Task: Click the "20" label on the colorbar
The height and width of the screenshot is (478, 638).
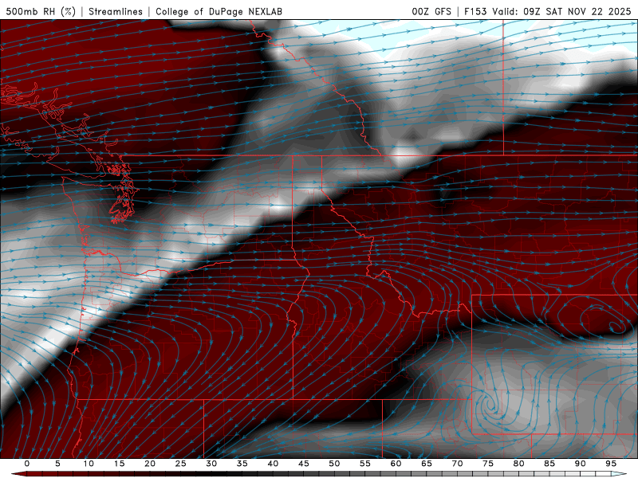Action: (x=150, y=464)
